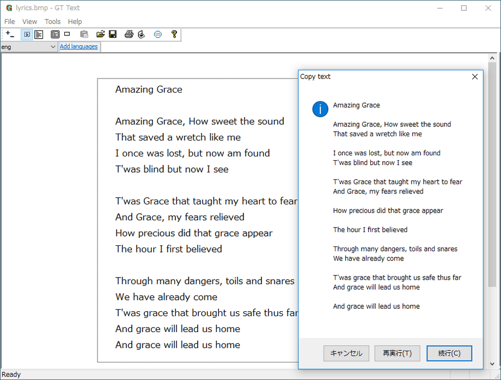The width and height of the screenshot is (501, 380).
Task: Click the zoom plus/minus toolbar icon
Action: tap(10, 34)
